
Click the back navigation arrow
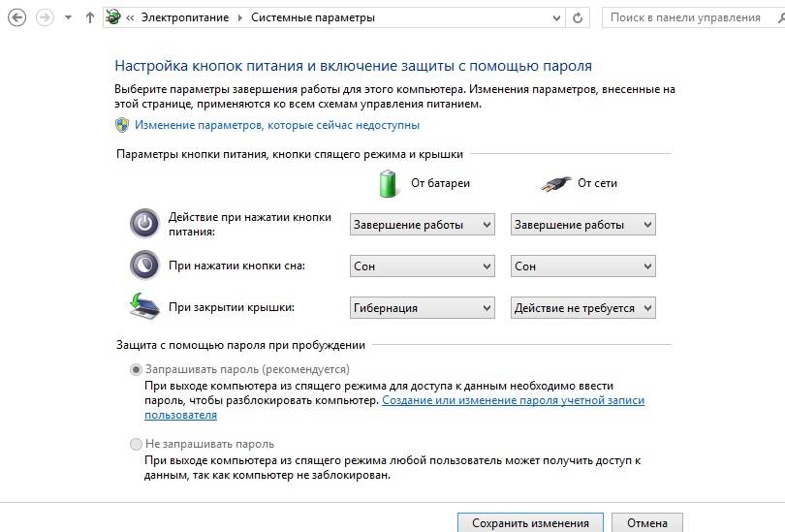point(16,17)
